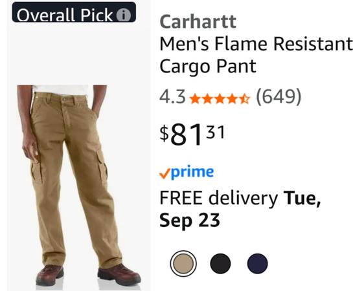Open the 649 customer reviews count
353x291 pixels.
pyautogui.click(x=279, y=97)
